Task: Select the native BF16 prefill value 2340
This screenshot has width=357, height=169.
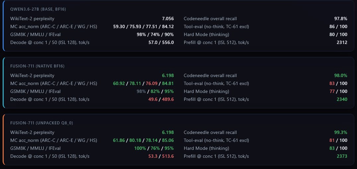Action: tap(342, 99)
